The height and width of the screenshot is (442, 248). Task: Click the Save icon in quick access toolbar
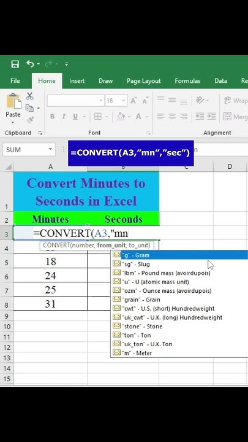tap(15, 64)
